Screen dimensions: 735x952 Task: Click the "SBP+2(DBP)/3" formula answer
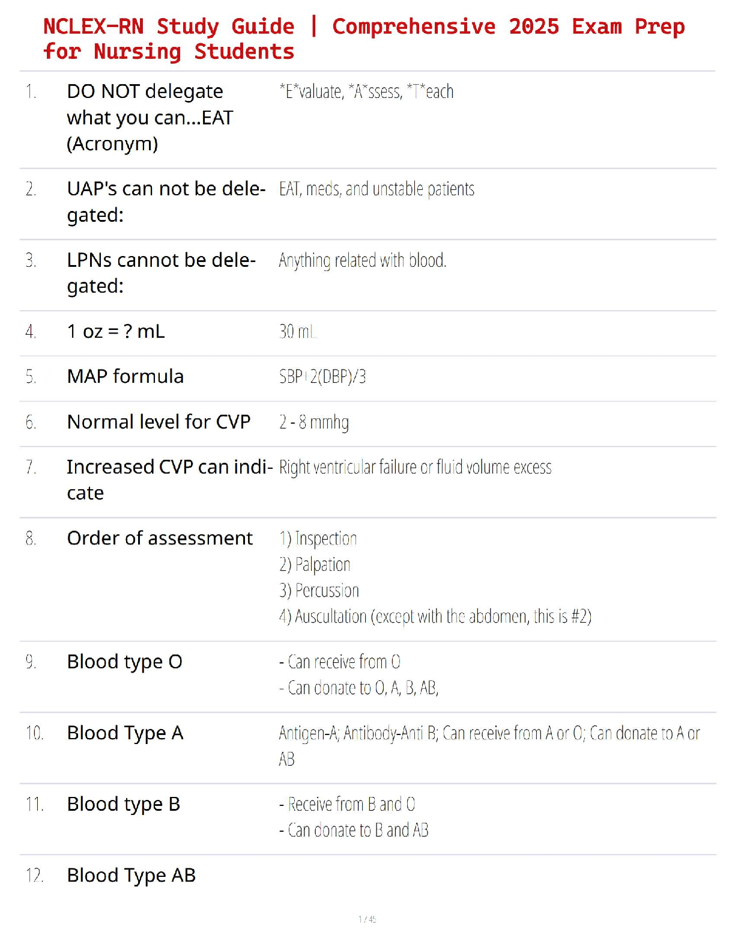[322, 377]
